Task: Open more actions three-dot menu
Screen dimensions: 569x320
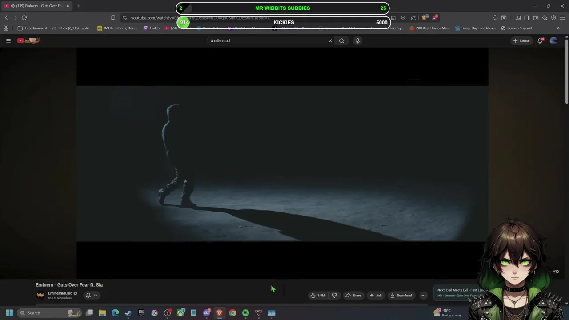Action: pyautogui.click(x=424, y=295)
